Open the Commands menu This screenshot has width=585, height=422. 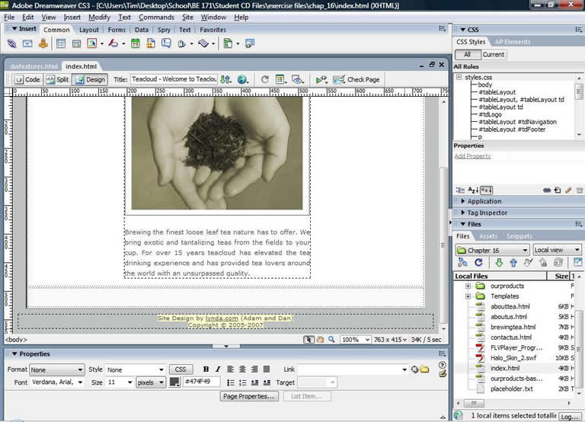coord(156,18)
